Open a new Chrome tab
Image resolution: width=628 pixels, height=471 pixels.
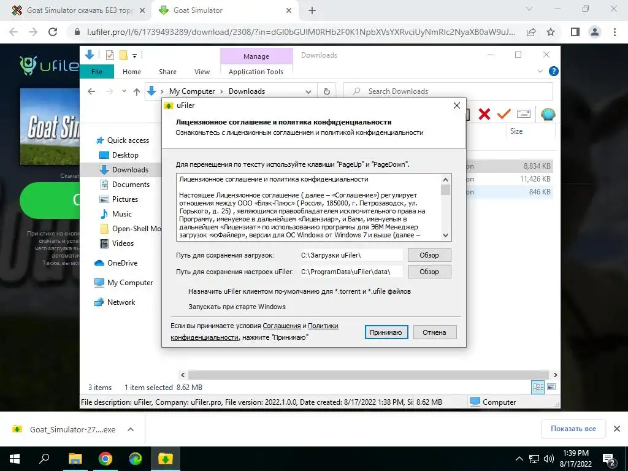click(312, 11)
